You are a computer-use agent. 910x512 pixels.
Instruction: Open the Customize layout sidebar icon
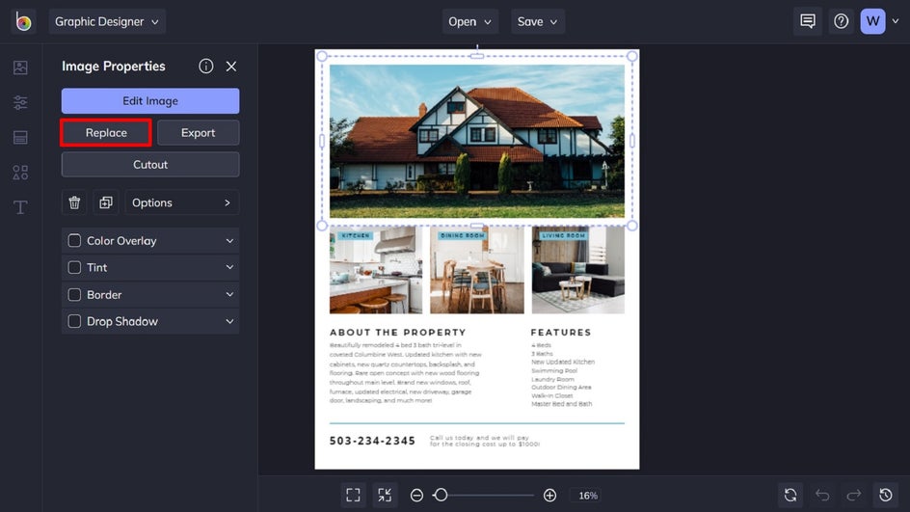point(20,138)
